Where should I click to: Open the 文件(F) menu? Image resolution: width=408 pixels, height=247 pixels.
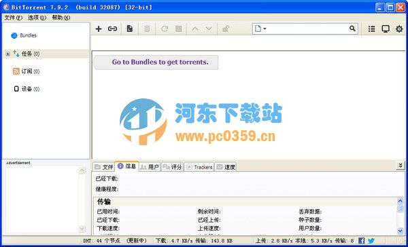tap(14, 18)
